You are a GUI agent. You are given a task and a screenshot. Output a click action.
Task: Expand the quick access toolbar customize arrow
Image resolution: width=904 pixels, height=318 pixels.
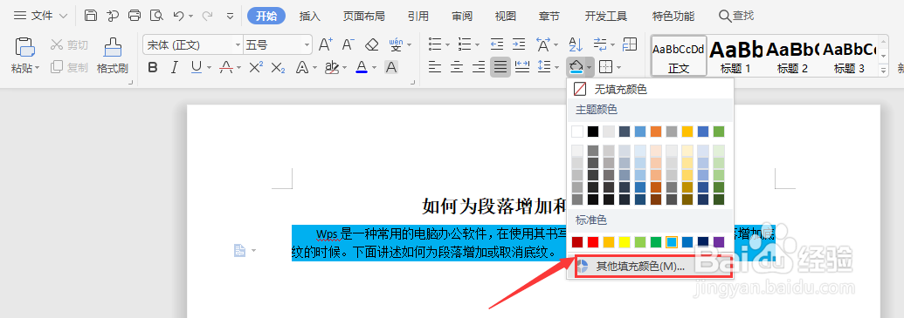coord(231,16)
